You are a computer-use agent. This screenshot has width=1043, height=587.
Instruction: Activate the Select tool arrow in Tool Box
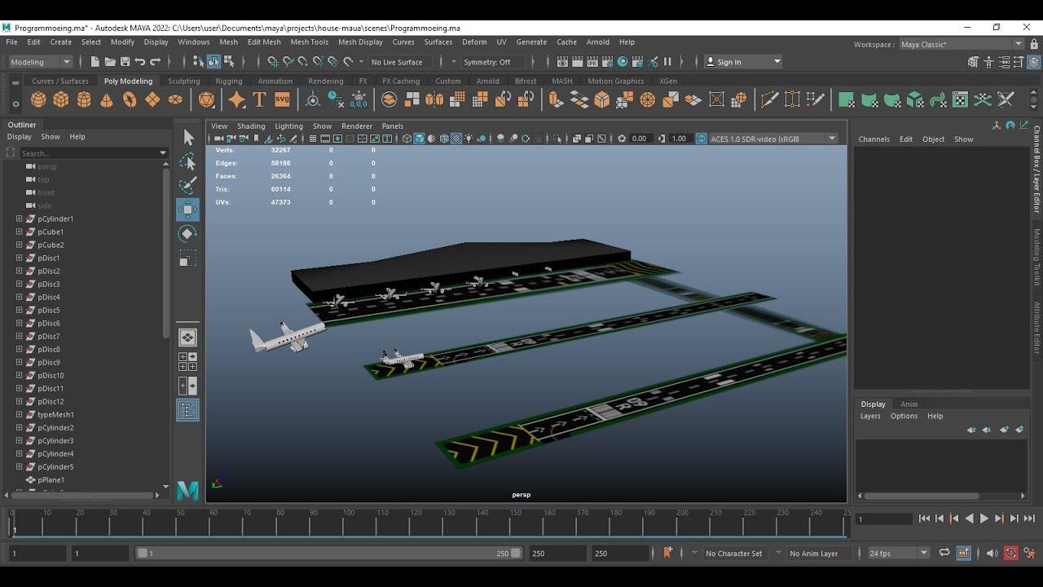(188, 137)
